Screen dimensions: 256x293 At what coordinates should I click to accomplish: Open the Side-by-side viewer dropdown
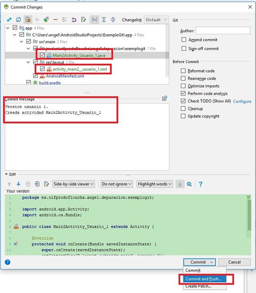(x=73, y=184)
